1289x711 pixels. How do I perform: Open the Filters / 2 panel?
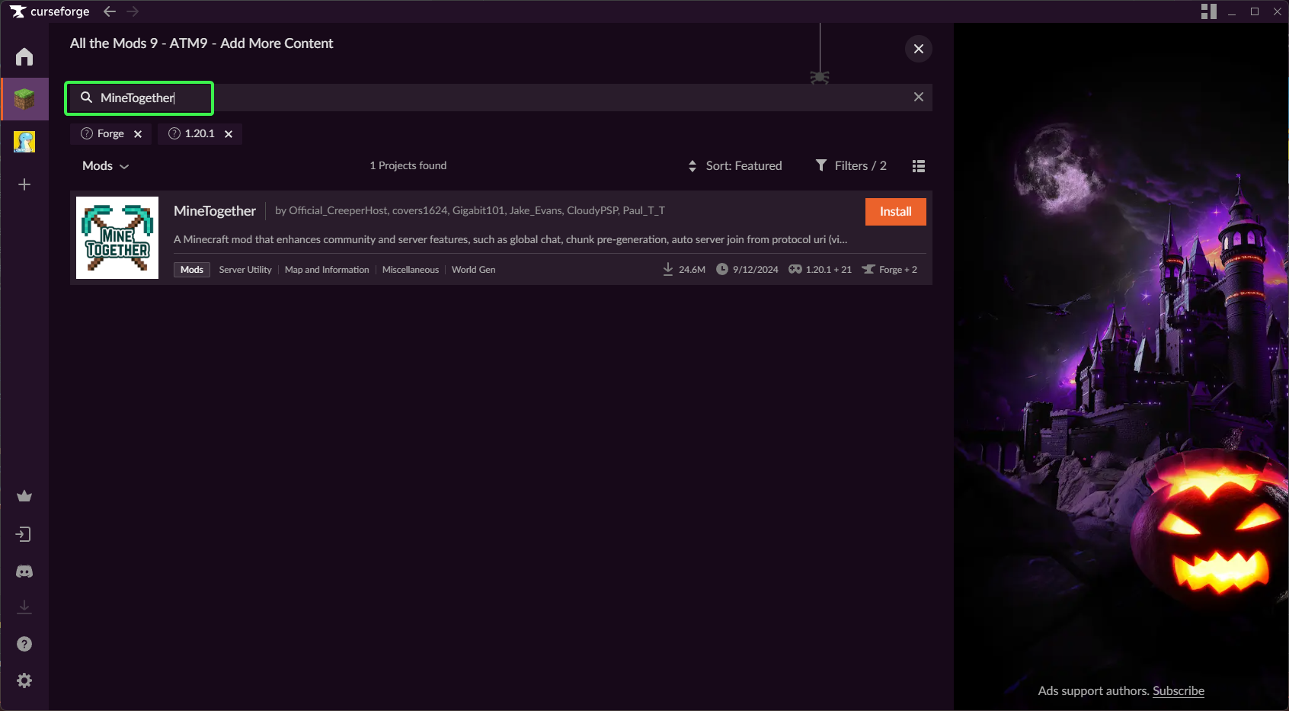click(851, 166)
